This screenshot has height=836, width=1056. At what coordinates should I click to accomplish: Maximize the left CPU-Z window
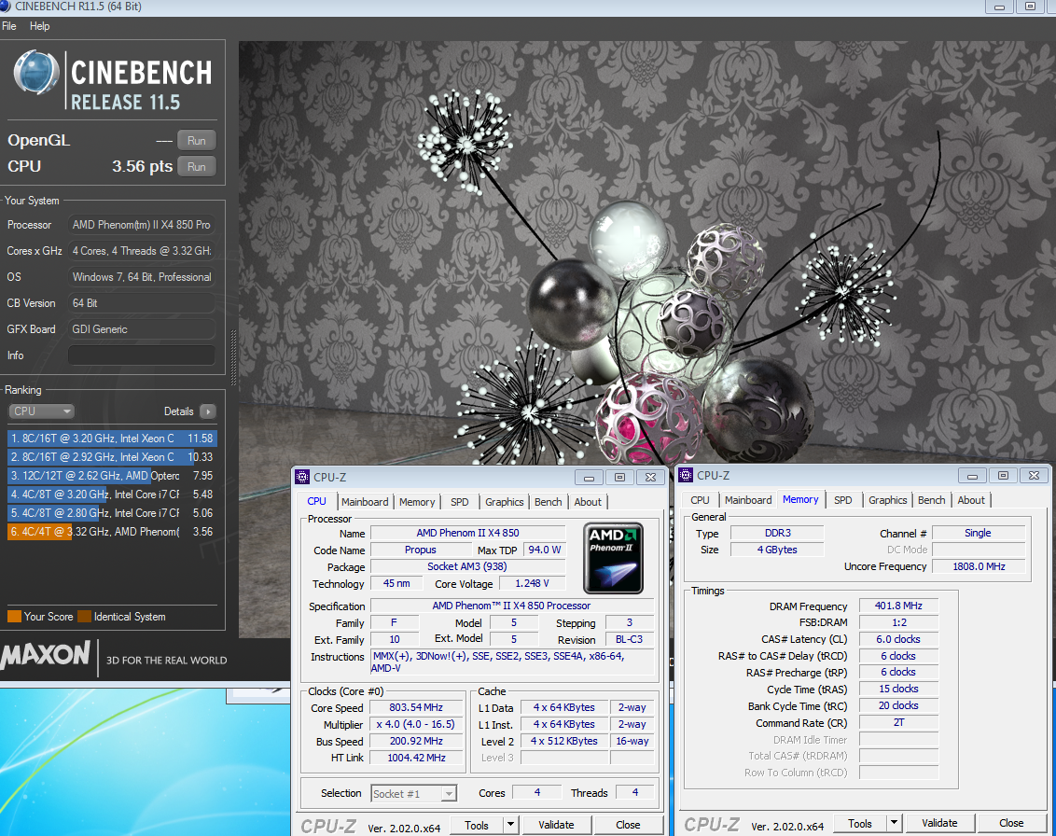pos(619,477)
